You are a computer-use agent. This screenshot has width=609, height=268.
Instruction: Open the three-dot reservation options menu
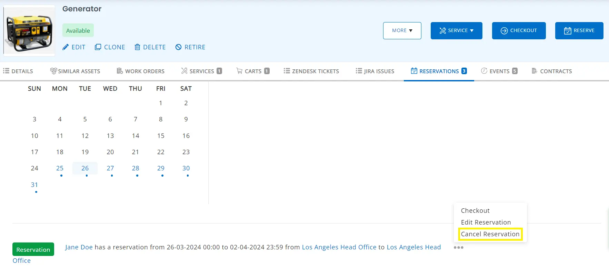(x=458, y=248)
